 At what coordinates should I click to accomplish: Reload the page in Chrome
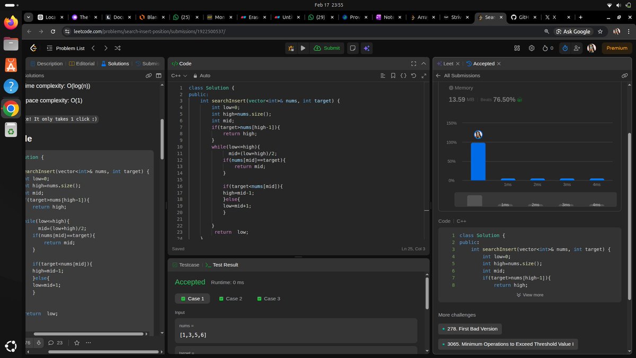click(x=52, y=31)
